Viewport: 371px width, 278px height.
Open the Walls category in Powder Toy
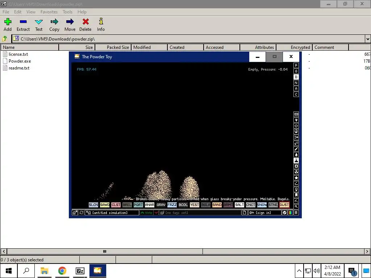pos(296,114)
